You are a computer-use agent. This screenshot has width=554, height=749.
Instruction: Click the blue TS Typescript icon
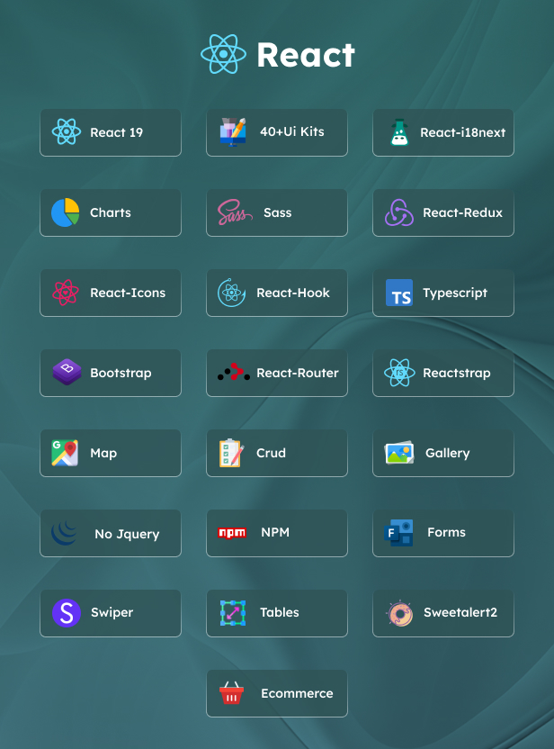pos(399,293)
